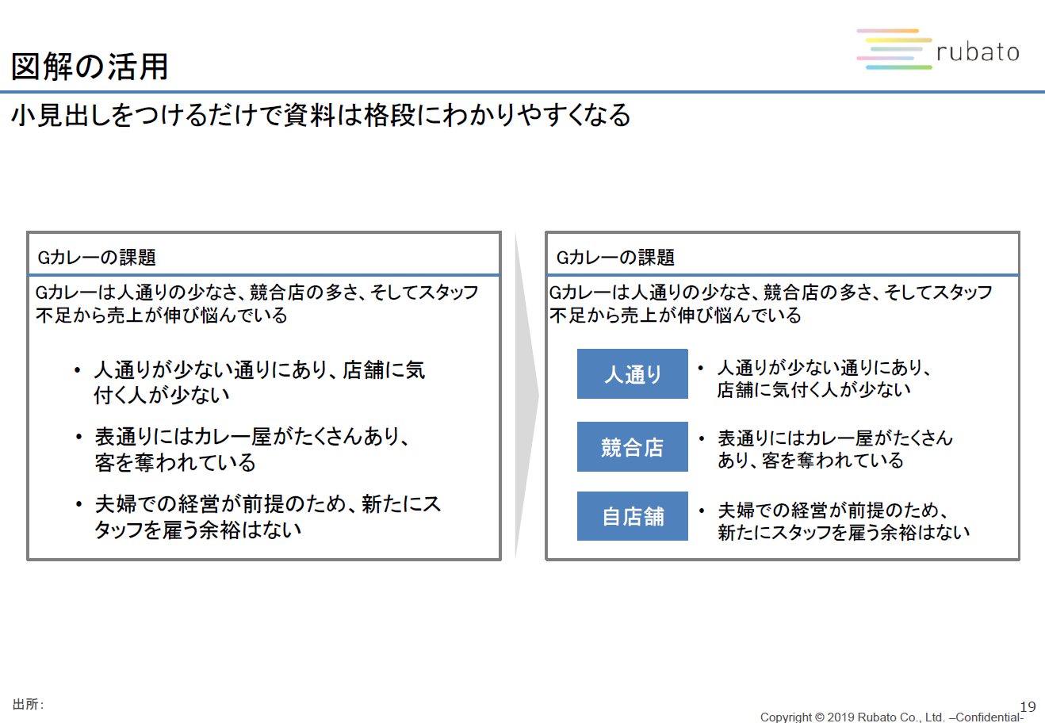
Task: Click right bullet text beside 人通り label
Action: pos(825,378)
